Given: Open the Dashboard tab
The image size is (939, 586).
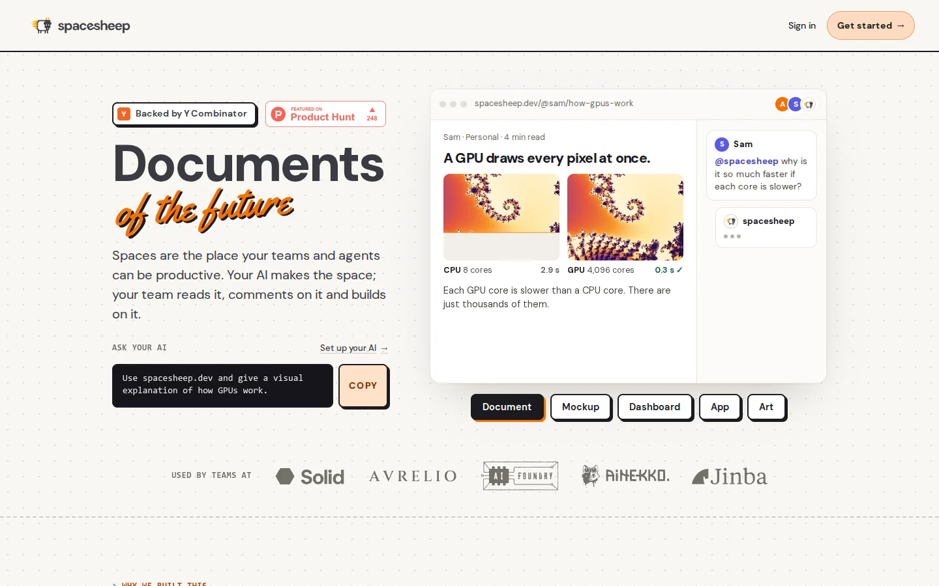Looking at the screenshot, I should [x=655, y=407].
